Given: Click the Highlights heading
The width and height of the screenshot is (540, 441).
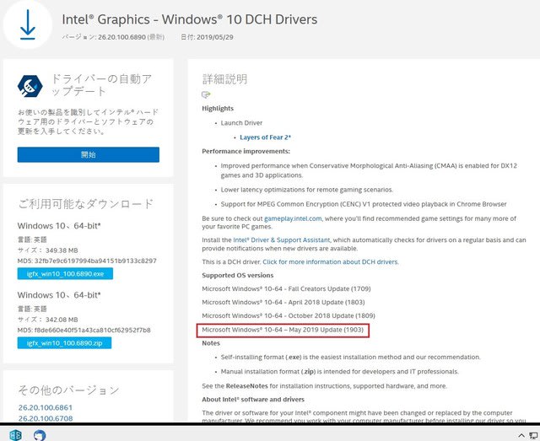Looking at the screenshot, I should [x=218, y=109].
